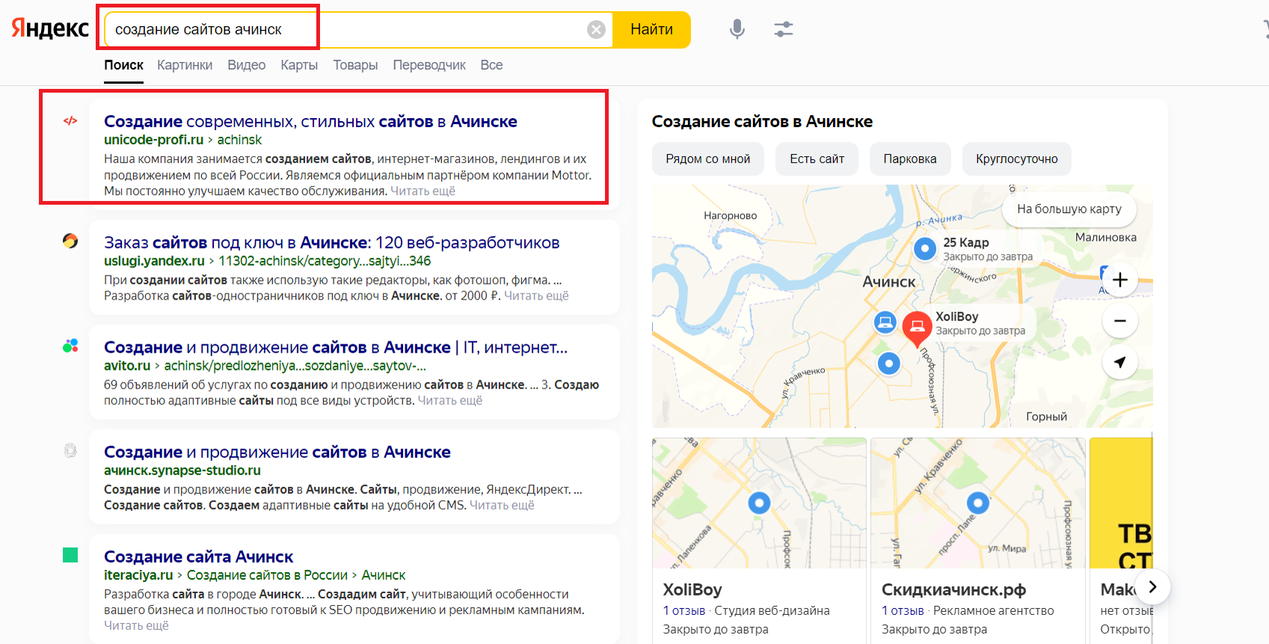The width and height of the screenshot is (1269, 644).
Task: Open the Все services menu
Action: click(x=491, y=65)
